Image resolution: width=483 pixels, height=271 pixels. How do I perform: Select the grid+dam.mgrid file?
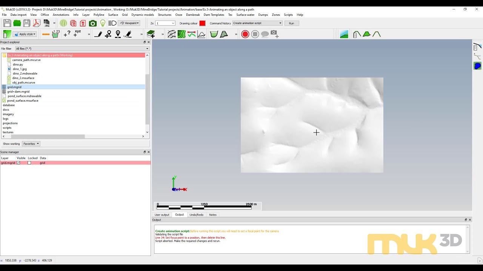point(18,91)
